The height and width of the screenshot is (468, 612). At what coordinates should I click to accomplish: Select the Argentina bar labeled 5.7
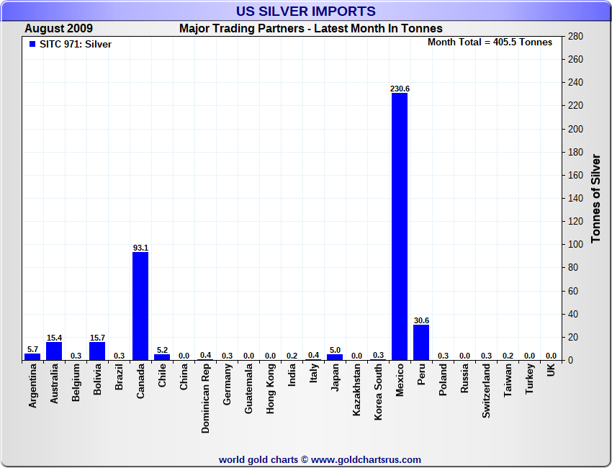coord(32,356)
